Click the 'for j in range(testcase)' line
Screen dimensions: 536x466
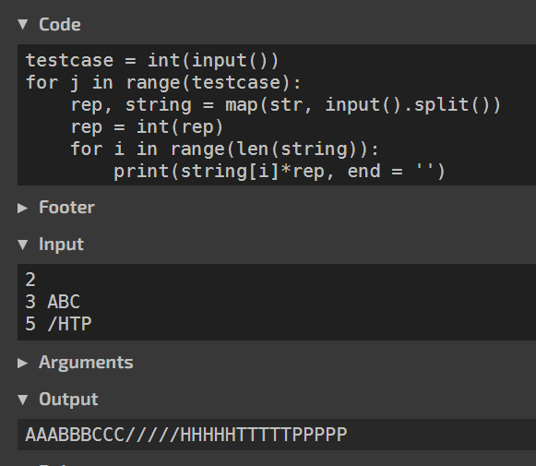163,83
